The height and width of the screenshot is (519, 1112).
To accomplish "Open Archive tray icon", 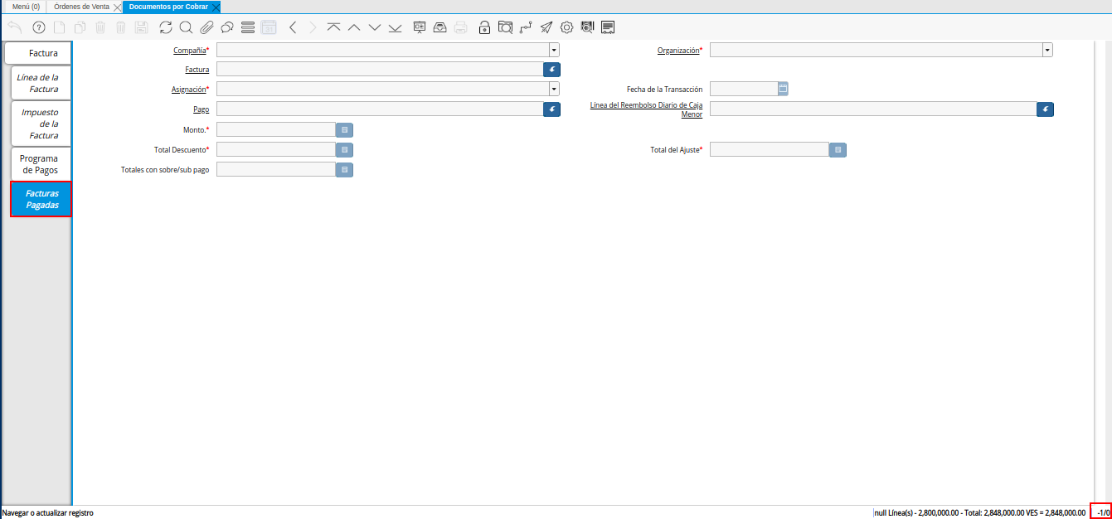I will click(x=439, y=27).
